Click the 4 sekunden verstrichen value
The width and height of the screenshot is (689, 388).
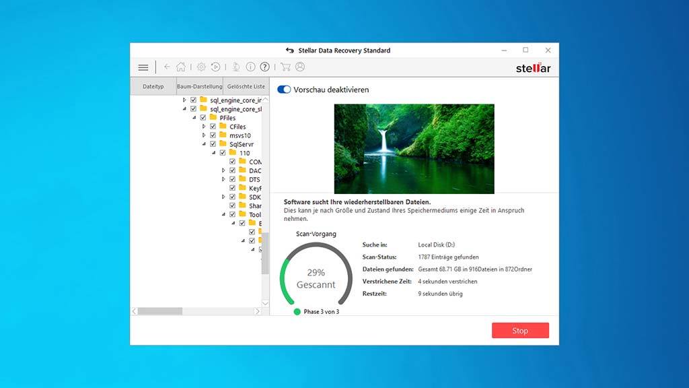447,281
